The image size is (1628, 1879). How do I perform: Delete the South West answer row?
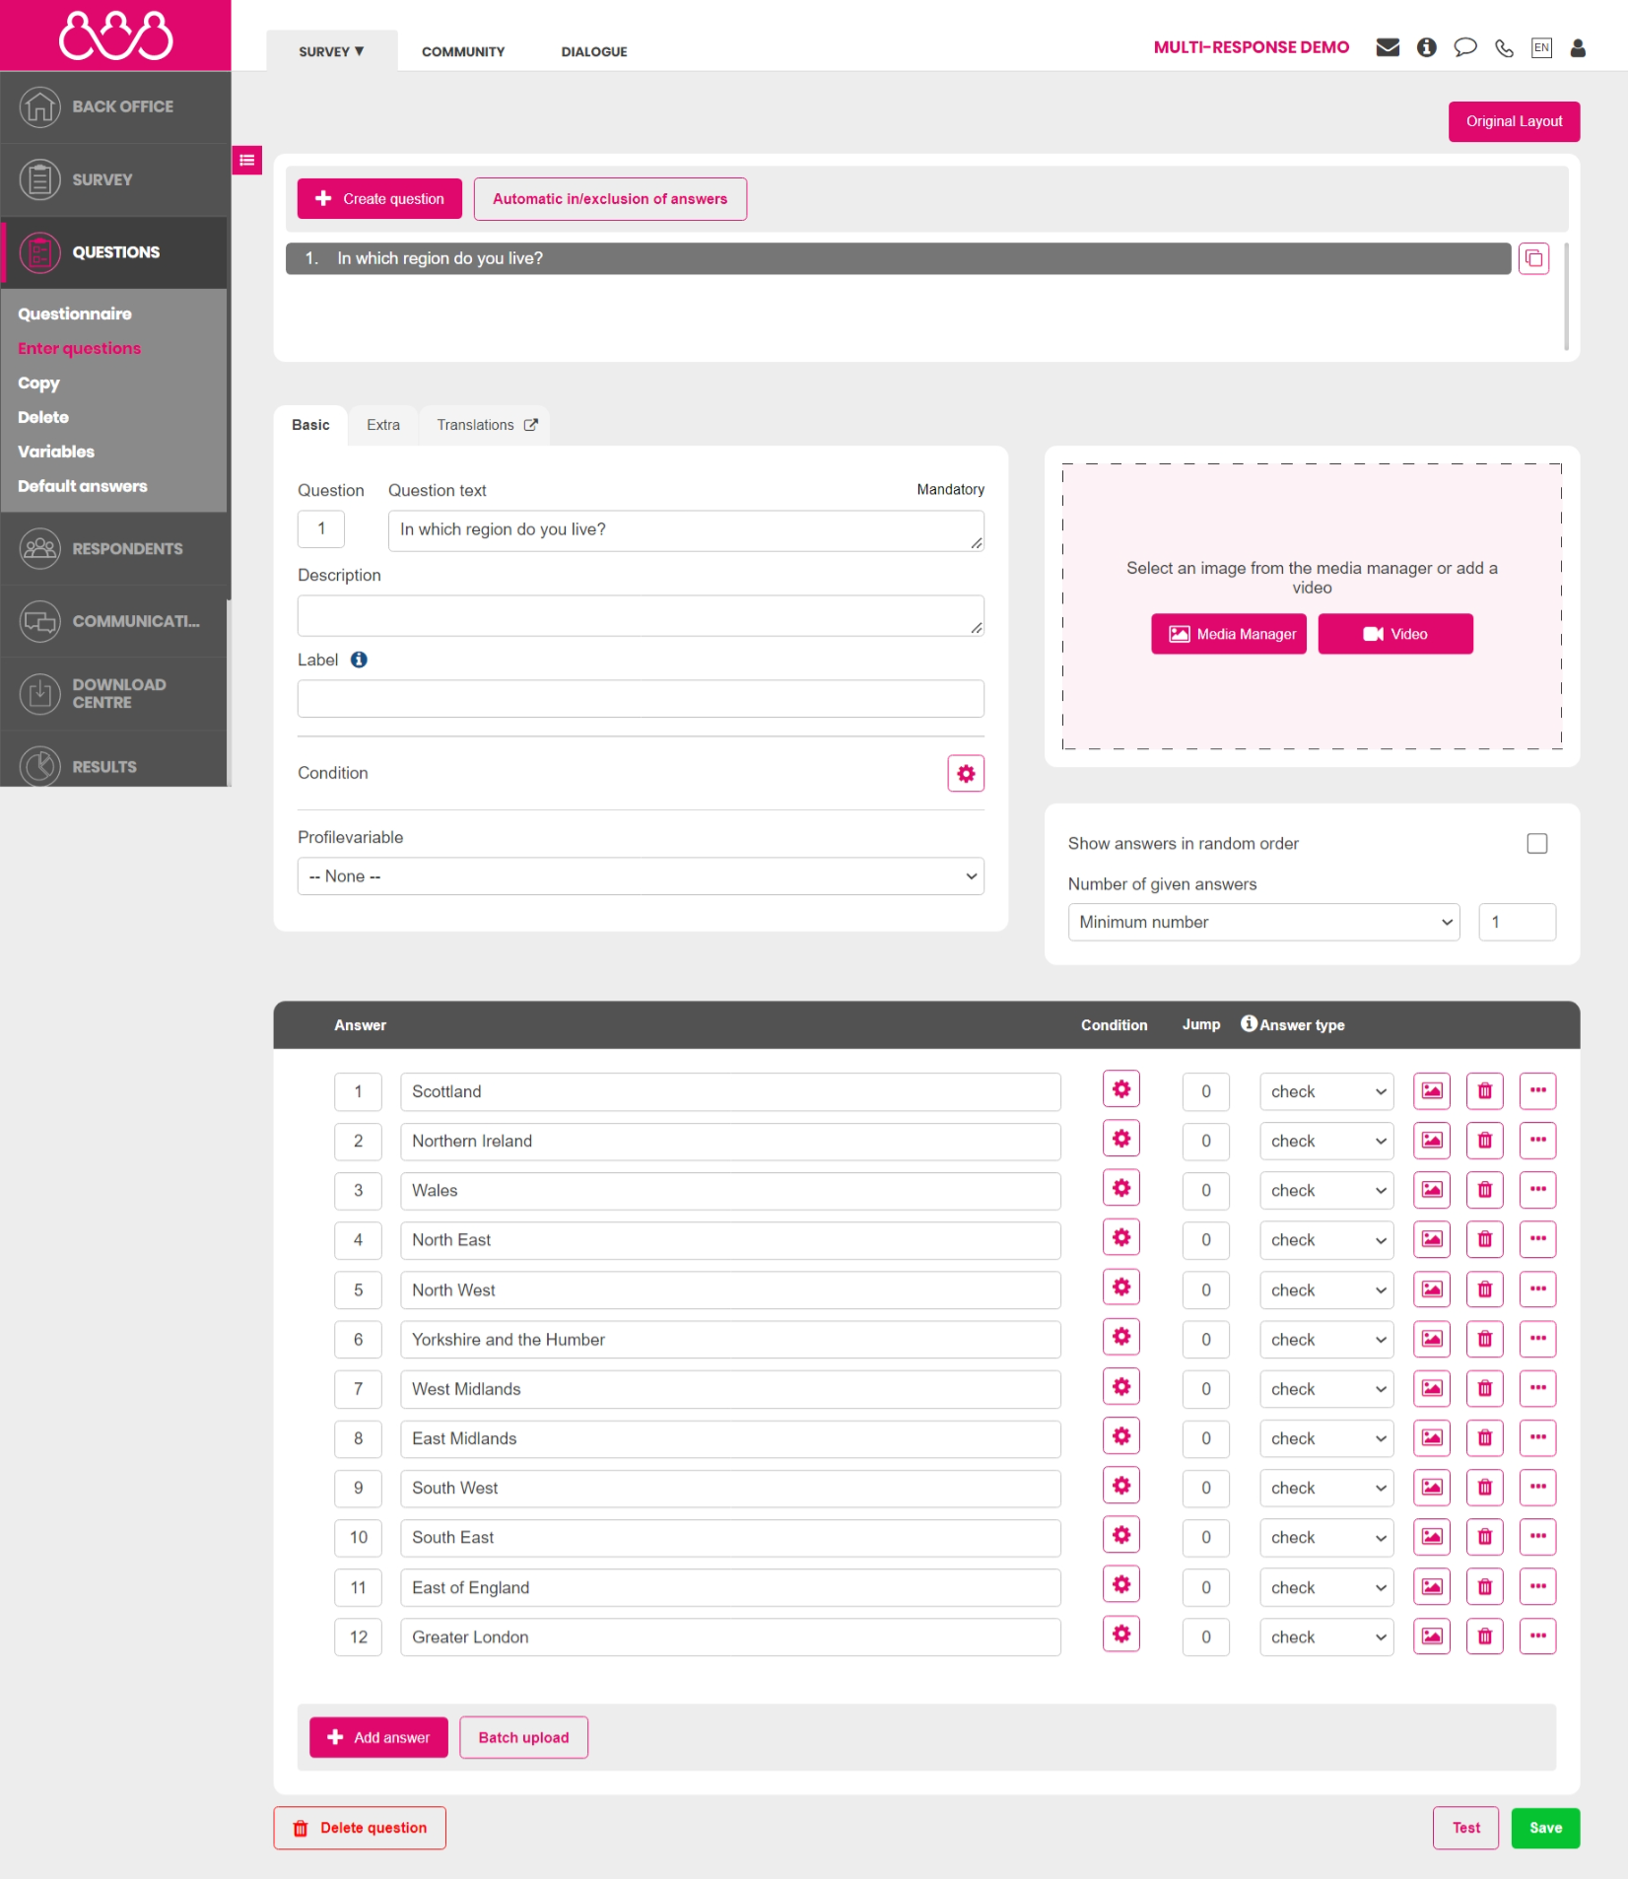tap(1485, 1488)
